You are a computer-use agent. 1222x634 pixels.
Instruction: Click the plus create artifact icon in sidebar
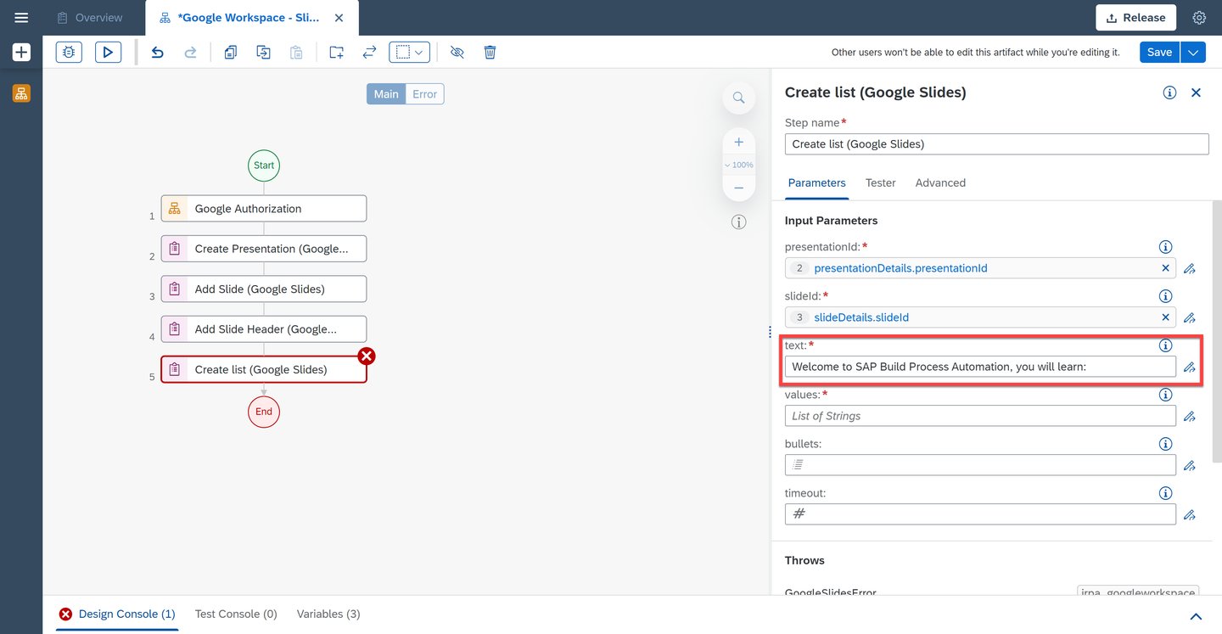pyautogui.click(x=21, y=53)
